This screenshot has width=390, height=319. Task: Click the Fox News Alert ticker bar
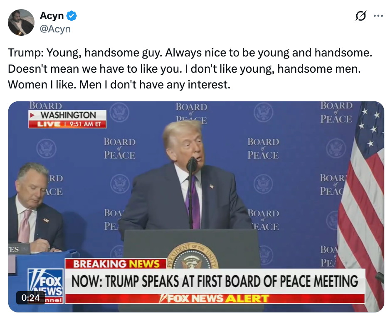coord(215,298)
